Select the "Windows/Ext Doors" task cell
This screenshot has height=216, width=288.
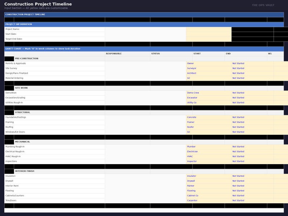54,132
